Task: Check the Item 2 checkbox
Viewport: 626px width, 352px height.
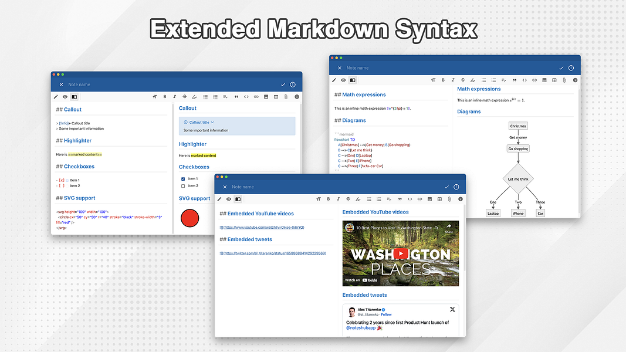Action: click(182, 185)
